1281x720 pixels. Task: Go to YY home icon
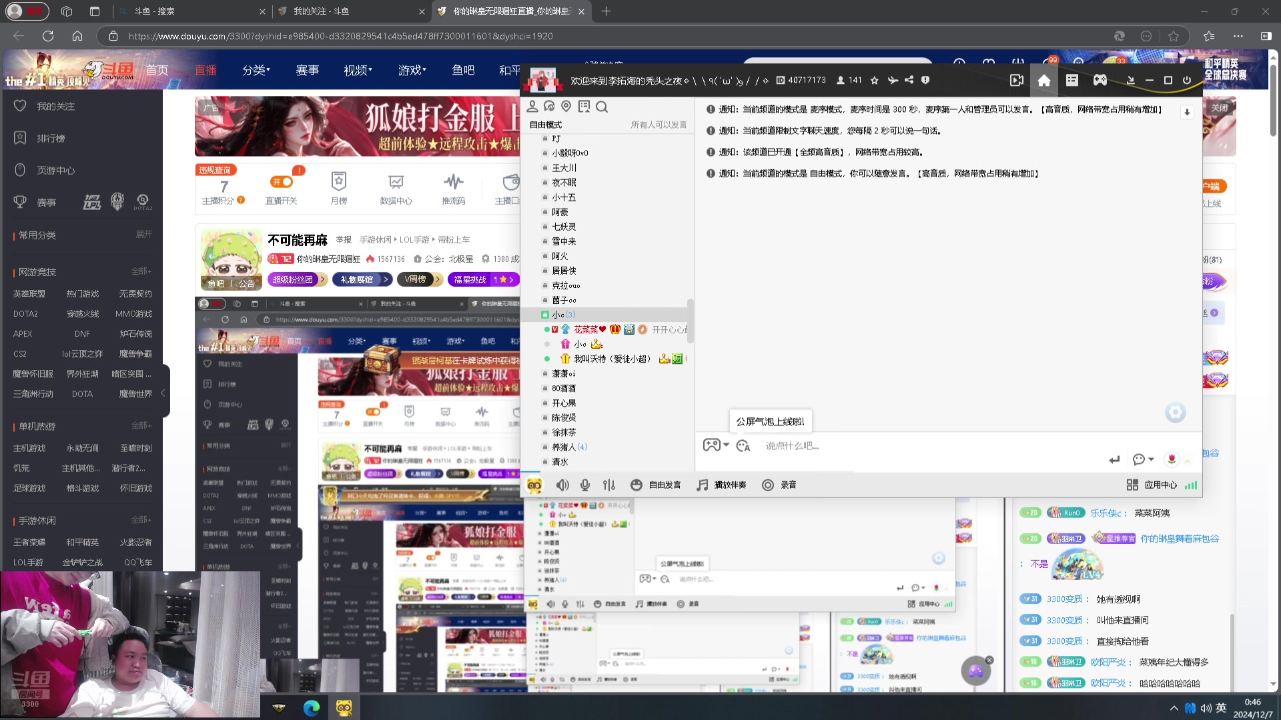point(1044,80)
